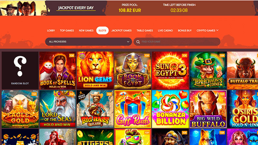The image size is (258, 145).
Task: Click the Random Slot question mark icon
Action: [x=20, y=66]
